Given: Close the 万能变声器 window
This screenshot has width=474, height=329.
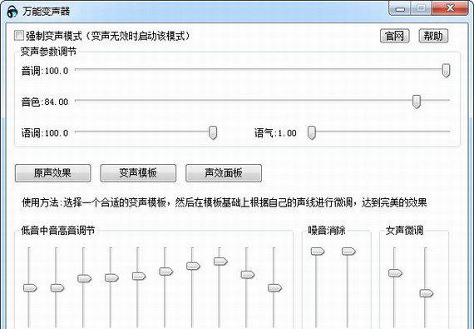Looking at the screenshot, I should pos(451,8).
